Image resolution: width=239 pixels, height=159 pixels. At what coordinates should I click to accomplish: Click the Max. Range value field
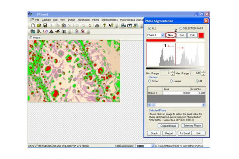point(196,73)
